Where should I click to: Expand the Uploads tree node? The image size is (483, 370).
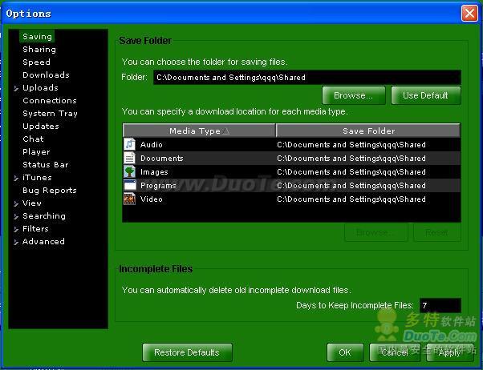(16, 89)
